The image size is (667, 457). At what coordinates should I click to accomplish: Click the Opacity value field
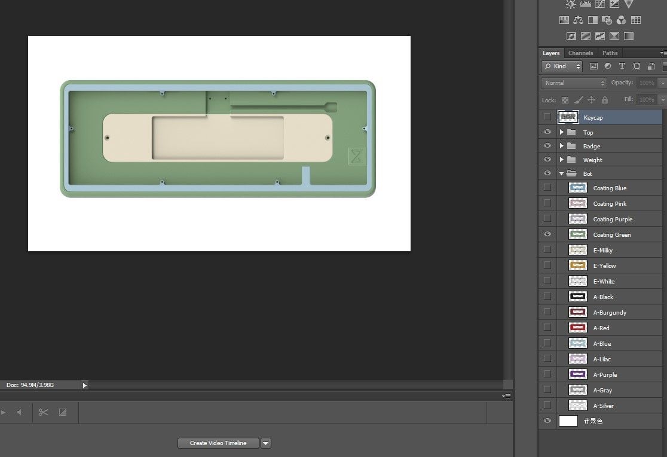tap(647, 83)
